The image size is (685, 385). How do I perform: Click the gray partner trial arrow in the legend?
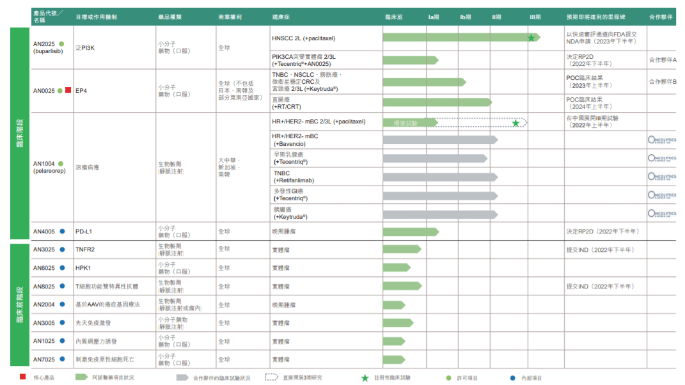pos(181,375)
